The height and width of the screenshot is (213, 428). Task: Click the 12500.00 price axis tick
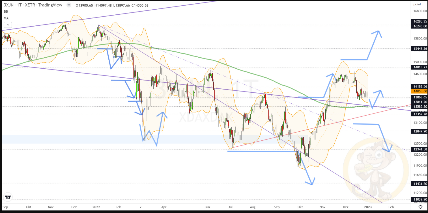[420, 144]
